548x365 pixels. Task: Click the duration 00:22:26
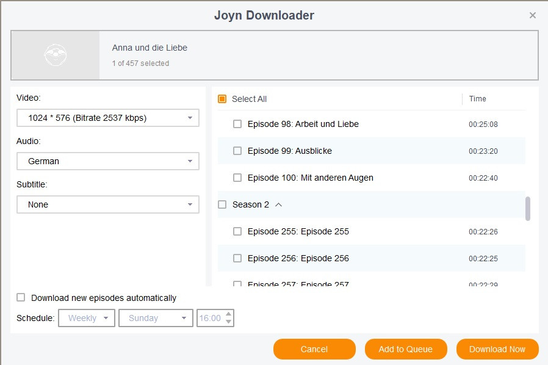click(x=483, y=232)
